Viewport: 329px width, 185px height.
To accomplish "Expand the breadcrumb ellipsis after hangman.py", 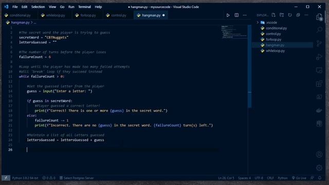I will click(35, 23).
